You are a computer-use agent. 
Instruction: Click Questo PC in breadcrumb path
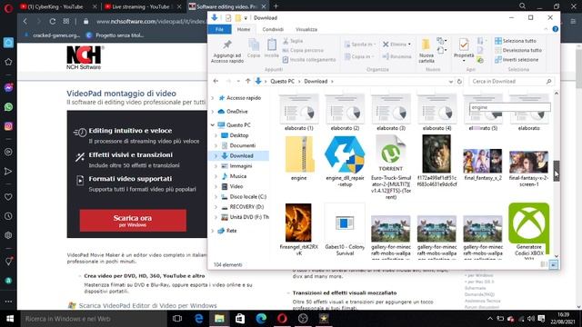pos(282,81)
